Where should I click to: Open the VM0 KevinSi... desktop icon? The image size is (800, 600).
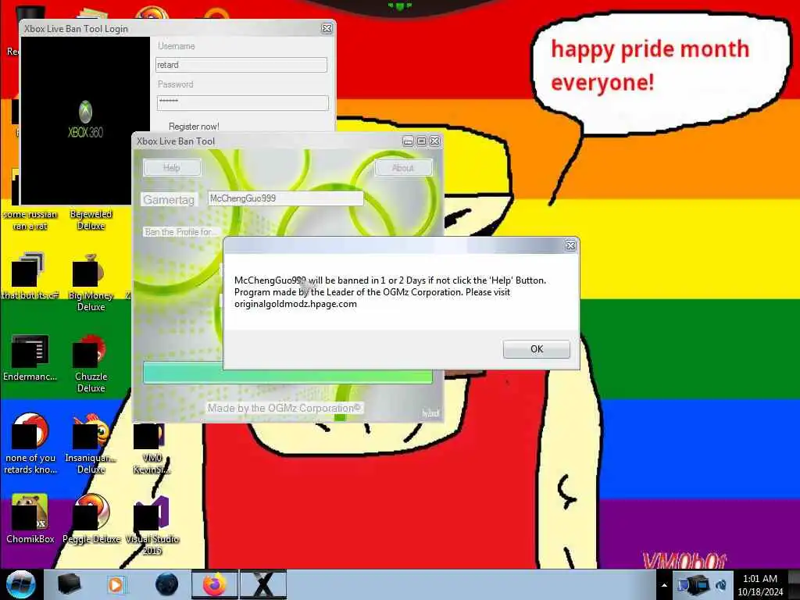(152, 448)
